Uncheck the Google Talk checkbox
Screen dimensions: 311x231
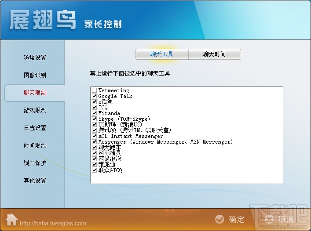click(95, 96)
